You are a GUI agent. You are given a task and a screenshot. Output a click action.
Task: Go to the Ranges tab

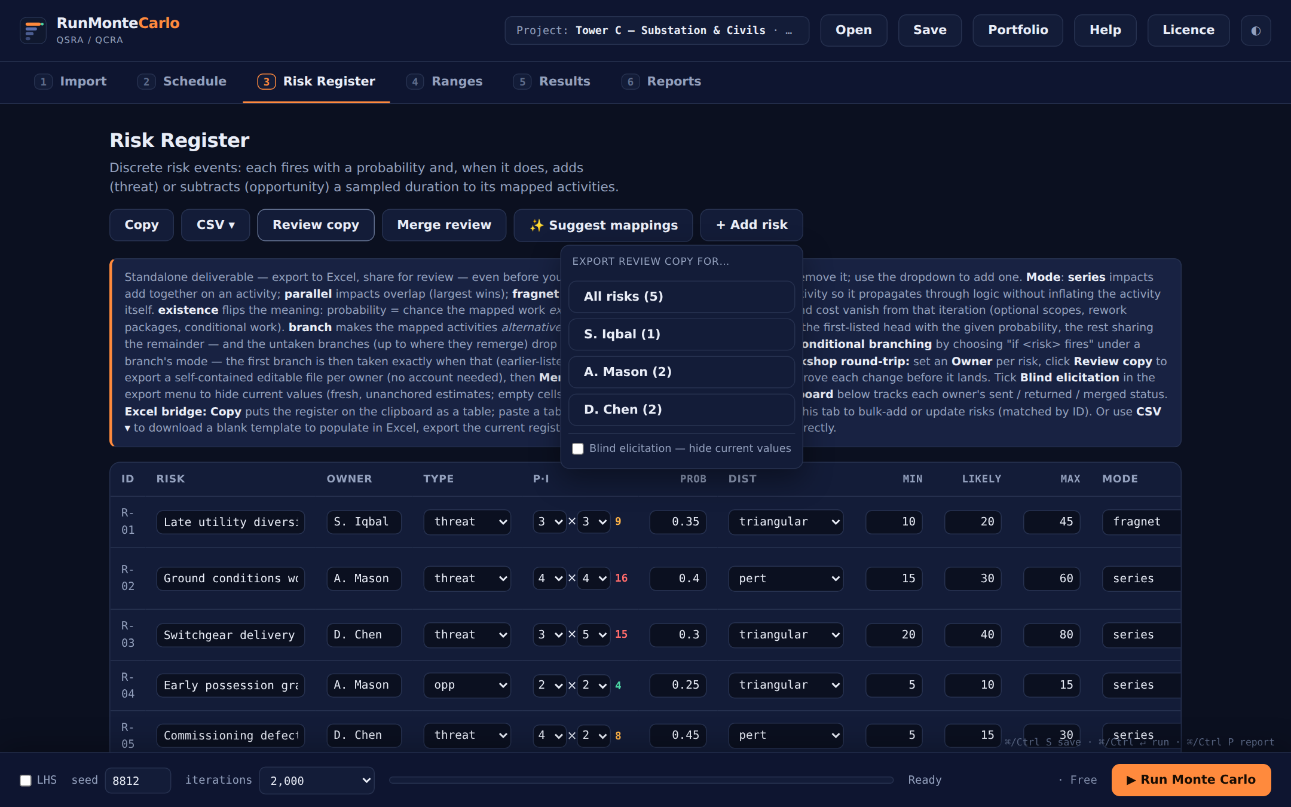click(445, 82)
